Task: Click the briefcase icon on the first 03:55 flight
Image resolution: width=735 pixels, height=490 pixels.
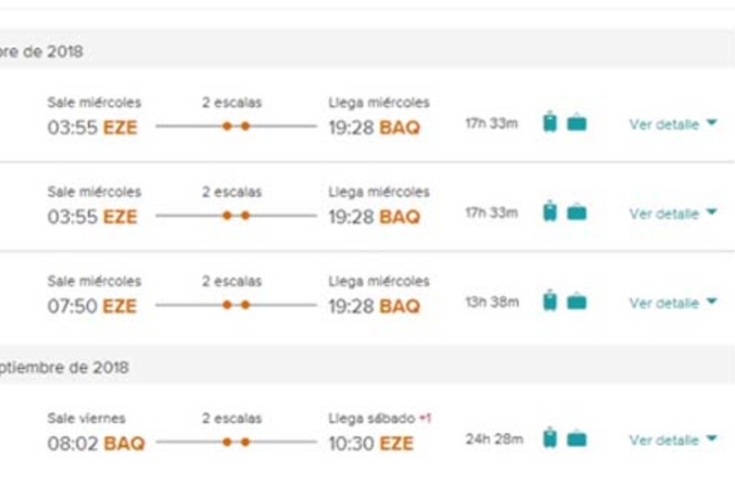Action: point(577,123)
